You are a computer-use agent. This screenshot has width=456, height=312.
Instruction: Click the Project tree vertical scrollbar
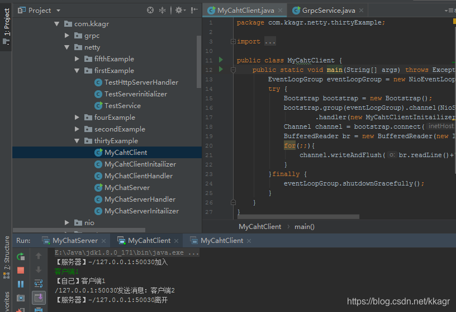coord(199,61)
